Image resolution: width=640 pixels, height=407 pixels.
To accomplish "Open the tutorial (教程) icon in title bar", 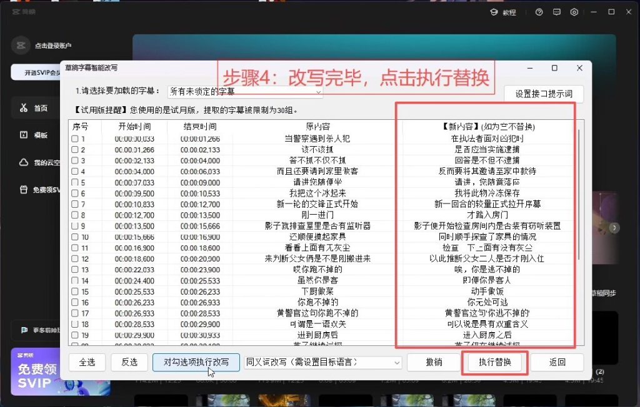I will (494, 12).
